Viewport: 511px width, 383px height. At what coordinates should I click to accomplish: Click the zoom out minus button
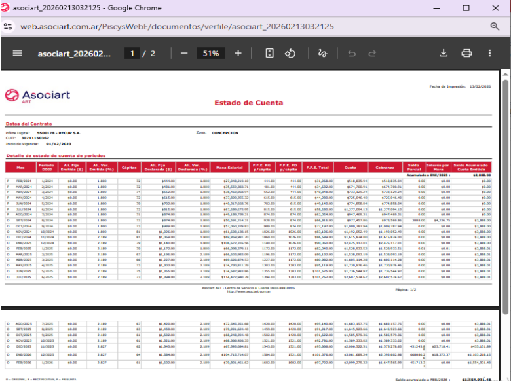point(184,53)
